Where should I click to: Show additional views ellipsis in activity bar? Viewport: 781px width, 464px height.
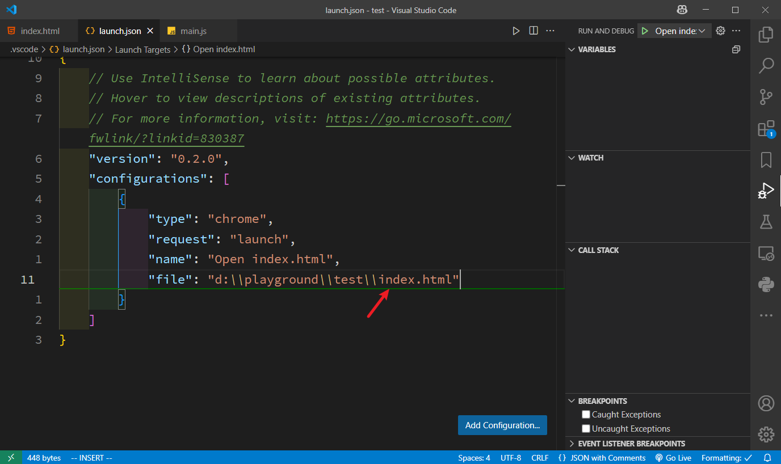pyautogui.click(x=766, y=315)
